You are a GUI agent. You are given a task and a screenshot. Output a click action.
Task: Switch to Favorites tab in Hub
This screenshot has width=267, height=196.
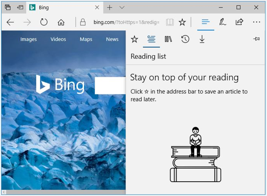point(134,39)
